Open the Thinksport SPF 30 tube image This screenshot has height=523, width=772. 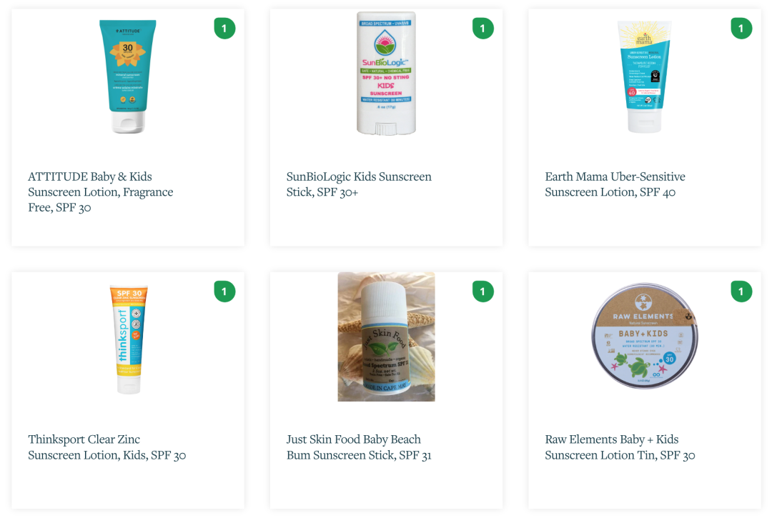coord(129,339)
